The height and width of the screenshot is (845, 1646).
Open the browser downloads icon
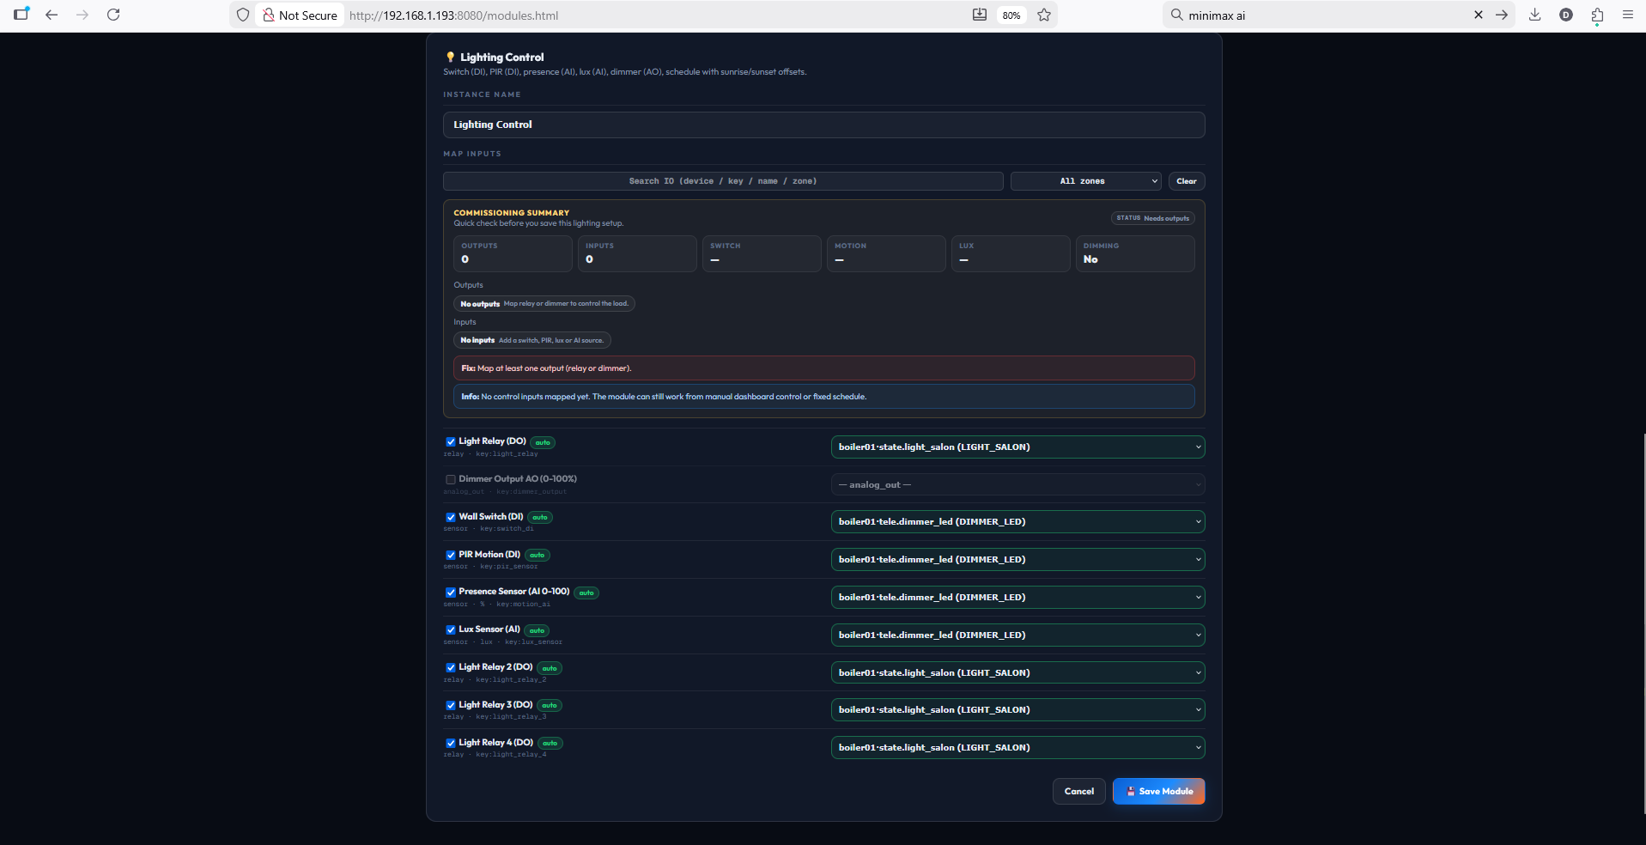coord(1534,15)
